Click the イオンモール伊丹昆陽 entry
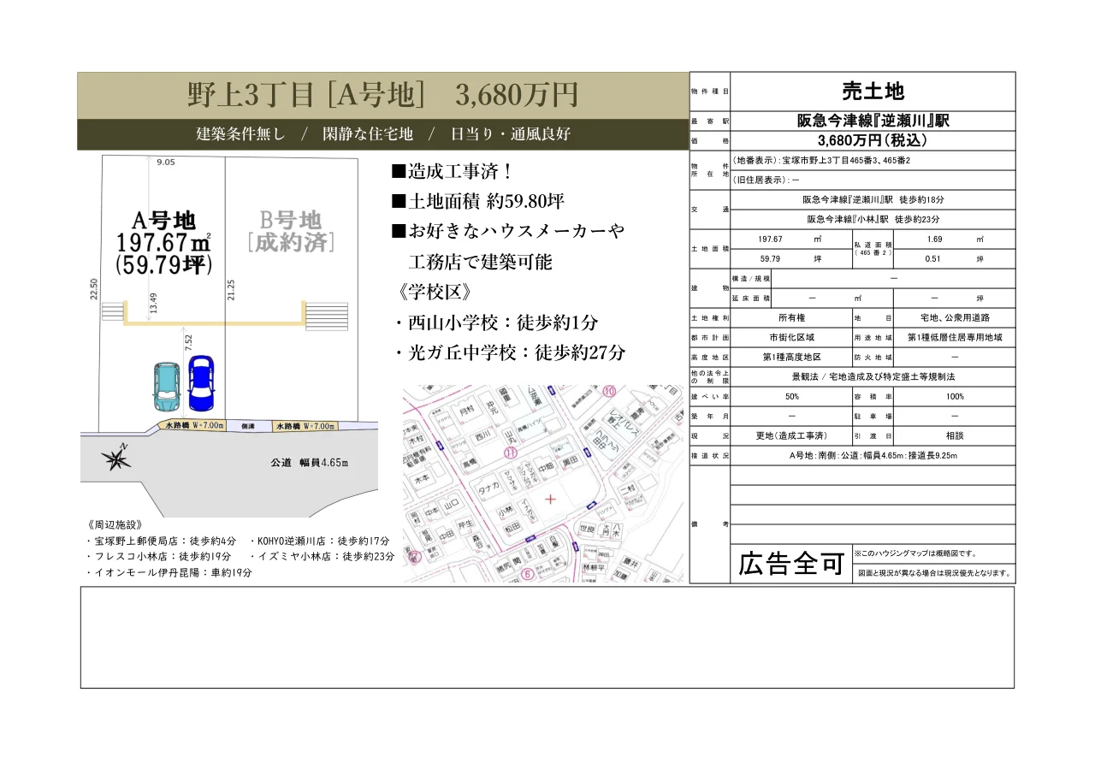The width and height of the screenshot is (1095, 775). click(x=169, y=573)
